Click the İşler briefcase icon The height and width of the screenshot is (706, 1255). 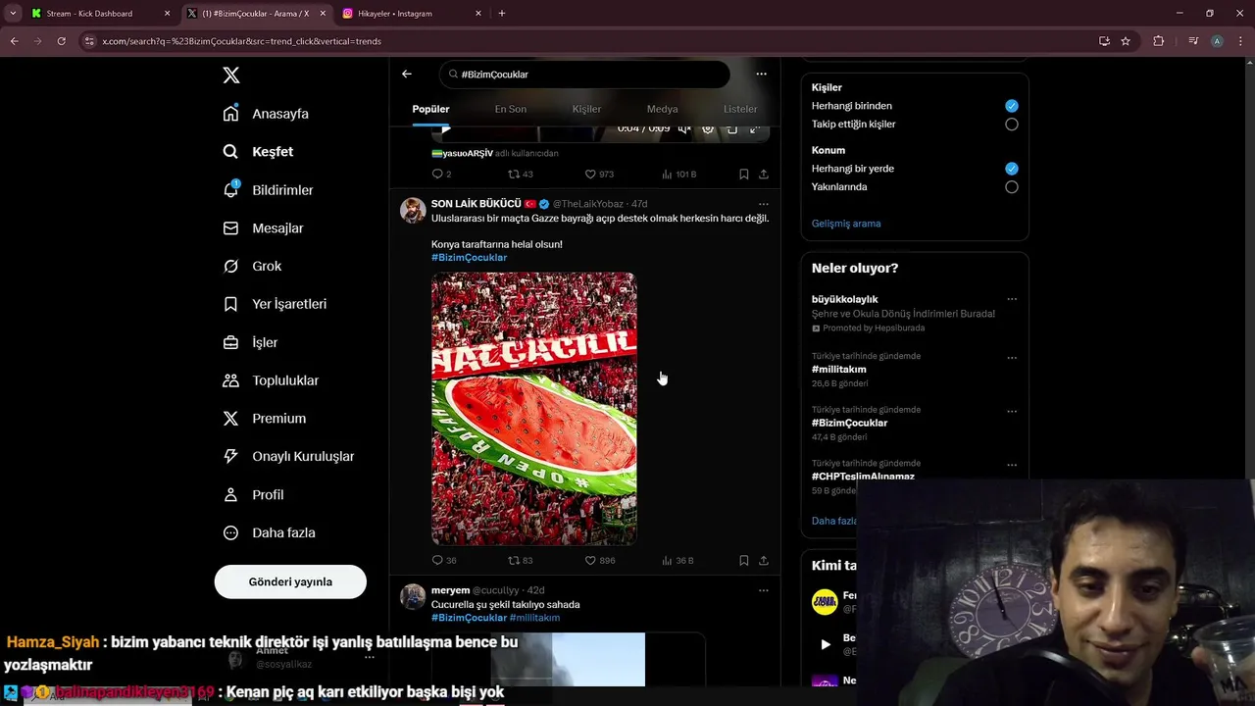click(x=230, y=342)
